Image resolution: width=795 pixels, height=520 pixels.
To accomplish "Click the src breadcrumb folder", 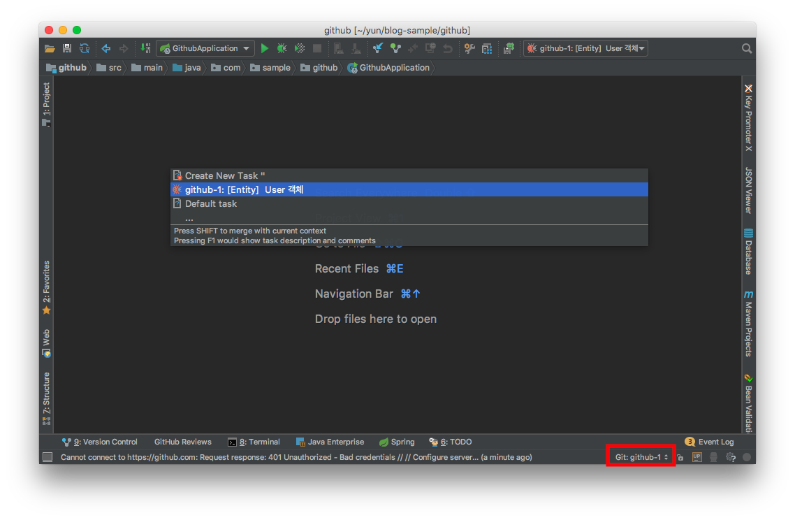I will 110,68.
